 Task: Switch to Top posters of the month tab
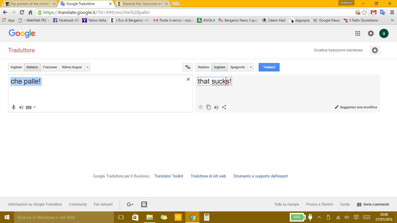coord(30,4)
